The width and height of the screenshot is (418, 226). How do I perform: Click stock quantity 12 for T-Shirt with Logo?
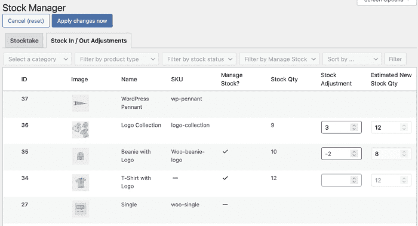(x=273, y=178)
